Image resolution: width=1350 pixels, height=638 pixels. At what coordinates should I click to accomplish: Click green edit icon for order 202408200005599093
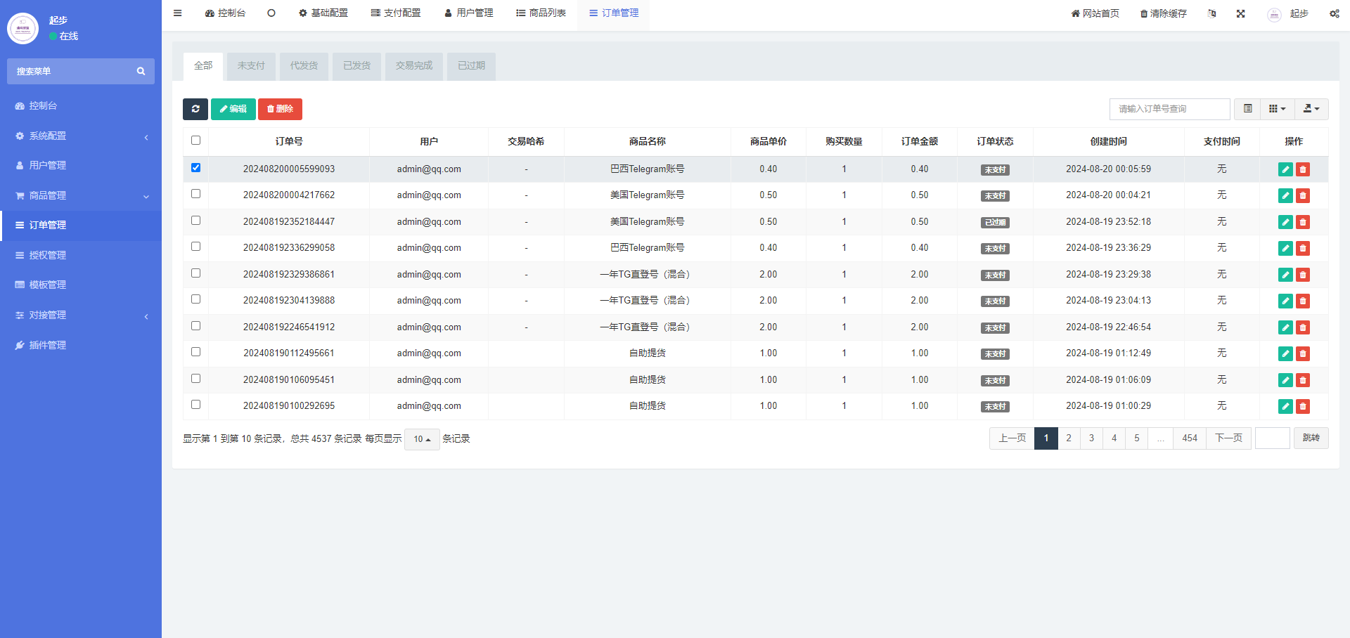pyautogui.click(x=1285, y=169)
